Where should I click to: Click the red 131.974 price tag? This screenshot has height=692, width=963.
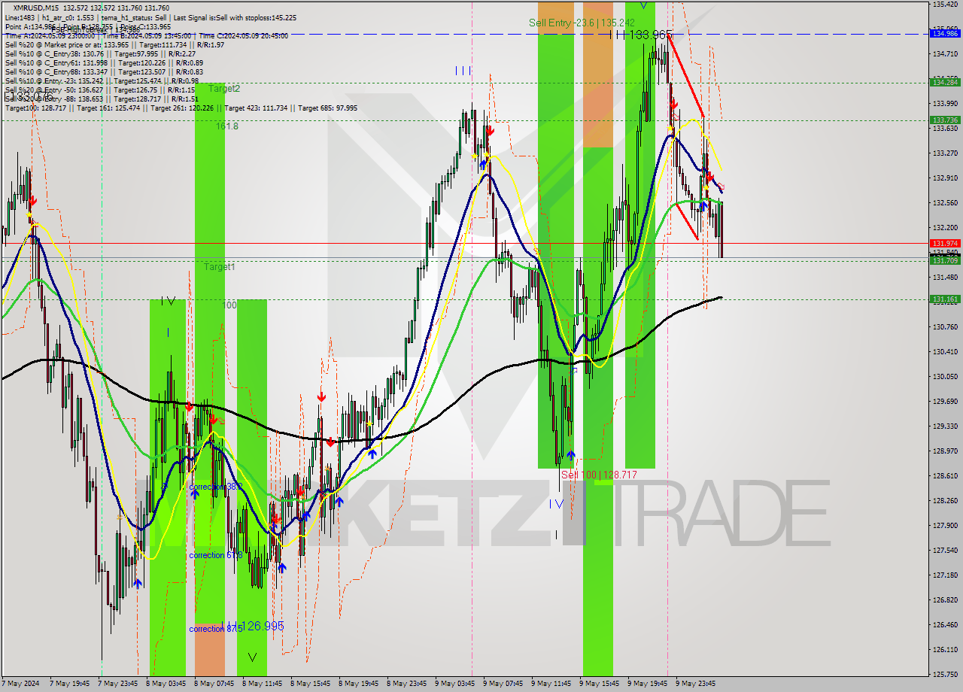945,243
